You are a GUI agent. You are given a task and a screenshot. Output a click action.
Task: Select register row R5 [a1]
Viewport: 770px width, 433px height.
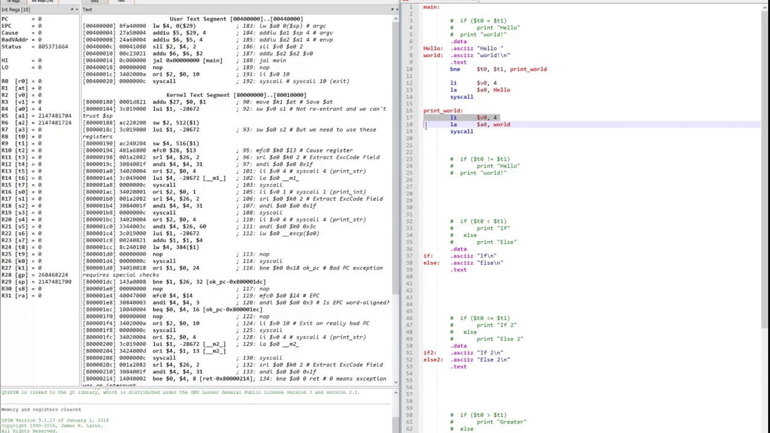point(36,115)
